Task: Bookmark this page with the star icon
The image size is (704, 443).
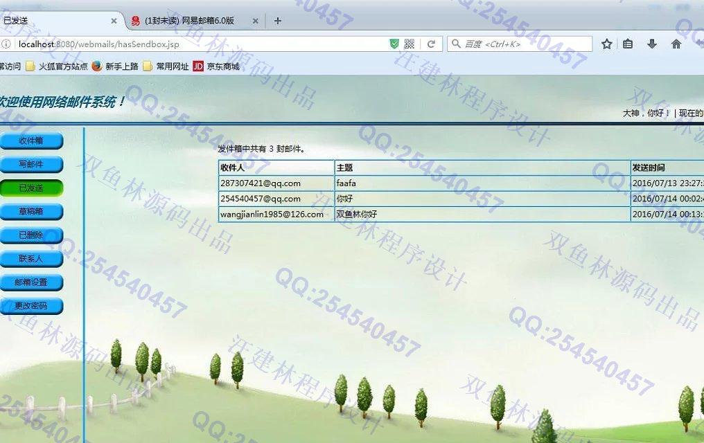Action: pyautogui.click(x=606, y=44)
